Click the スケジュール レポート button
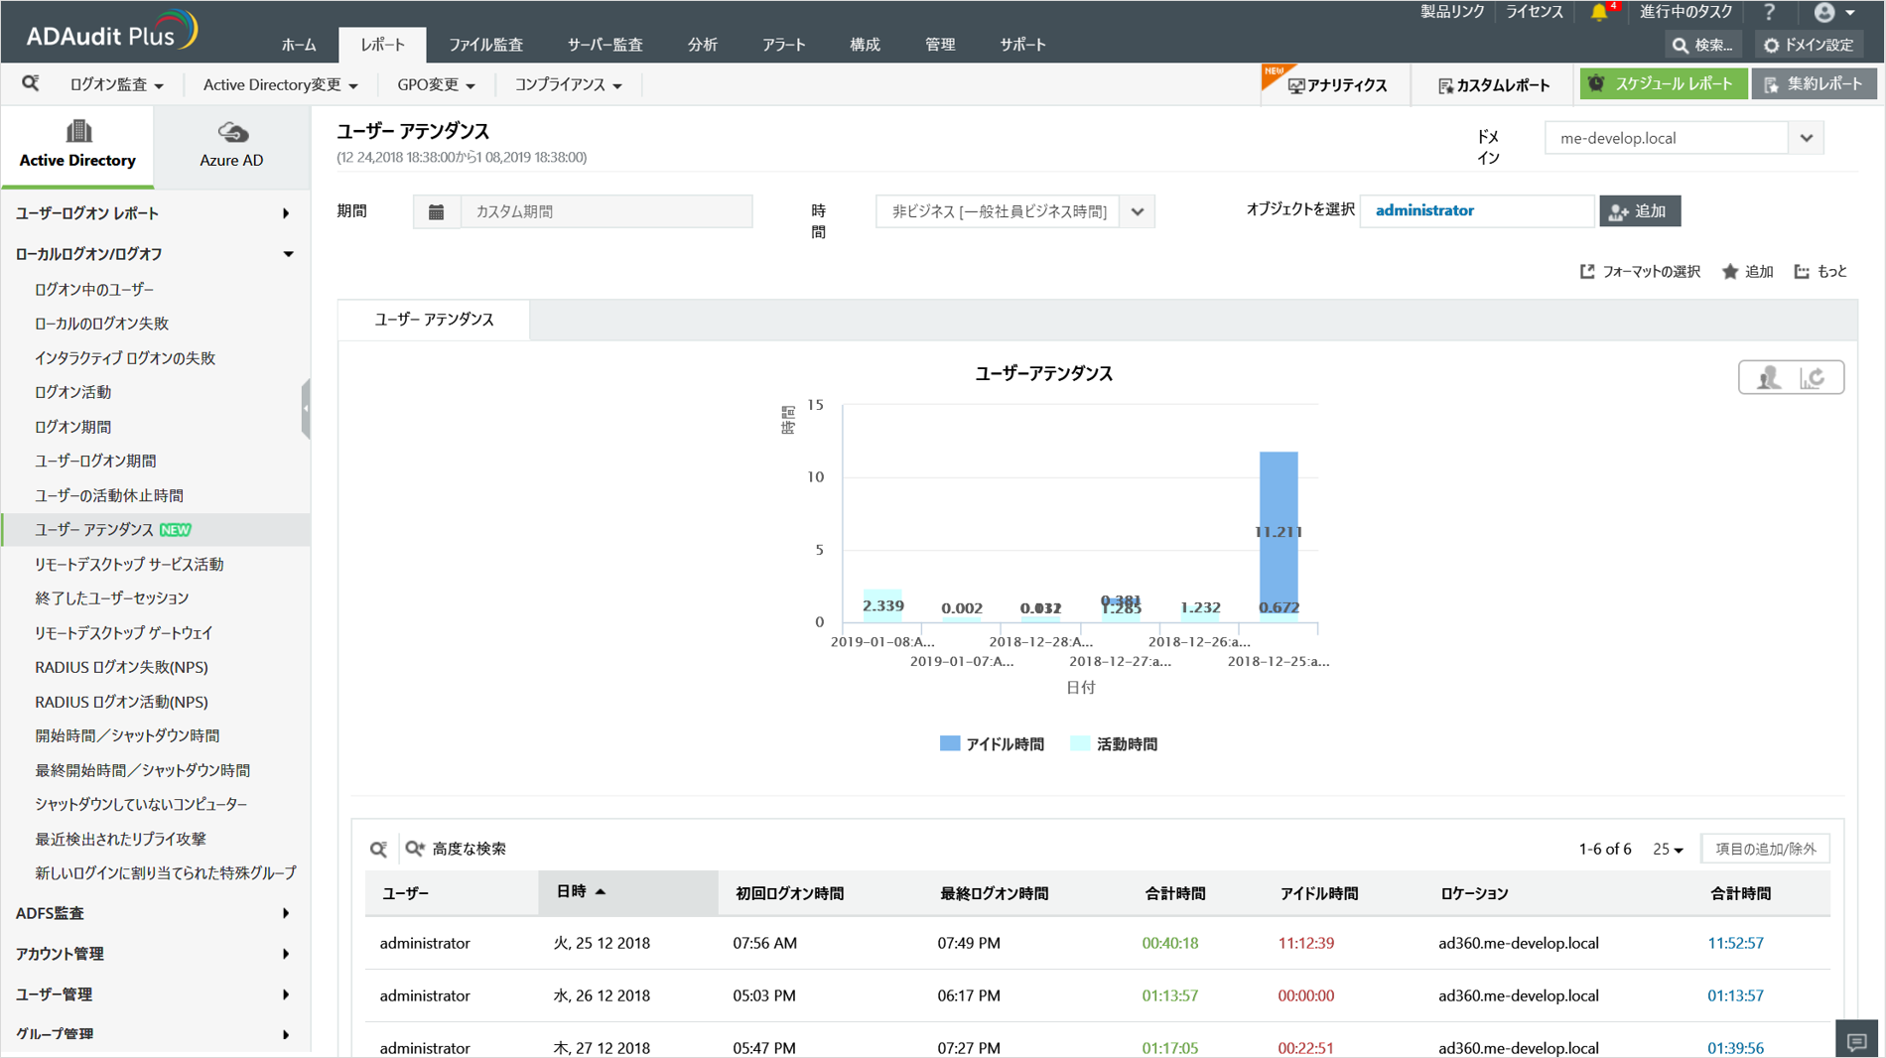 (1664, 84)
